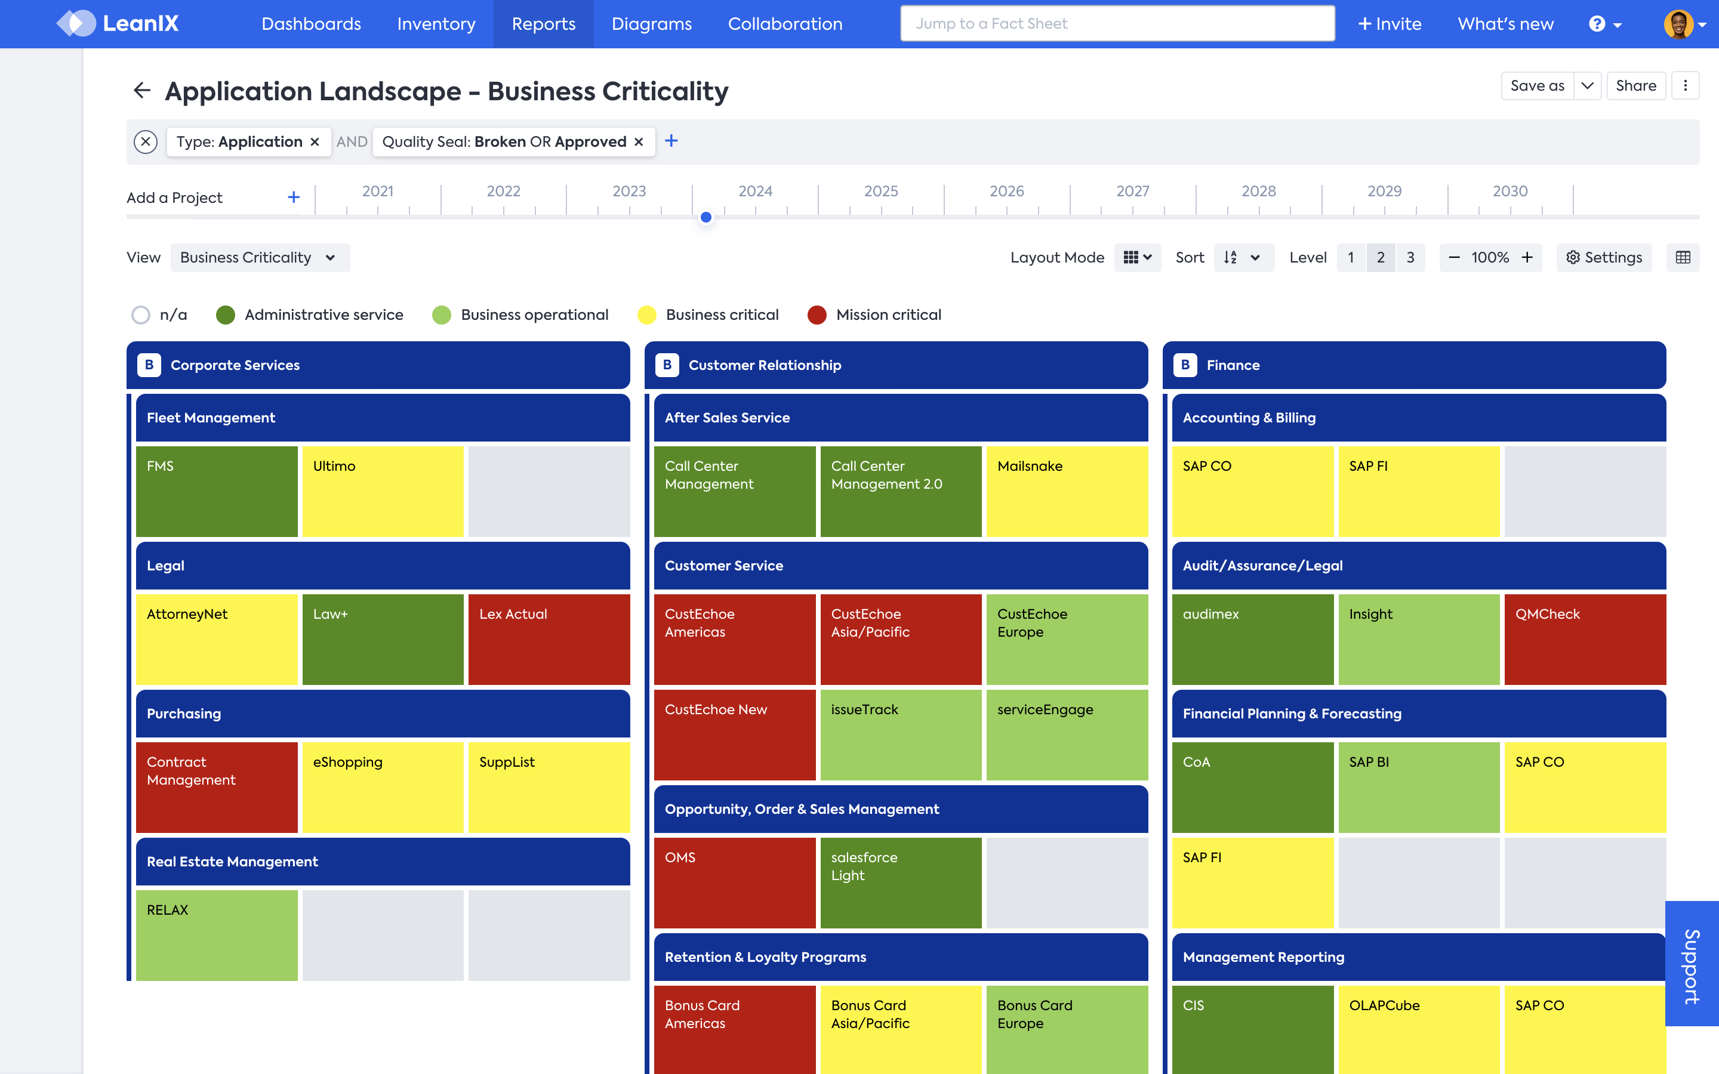Open the Save as dropdown arrow
This screenshot has height=1074, width=1719.
(x=1587, y=86)
